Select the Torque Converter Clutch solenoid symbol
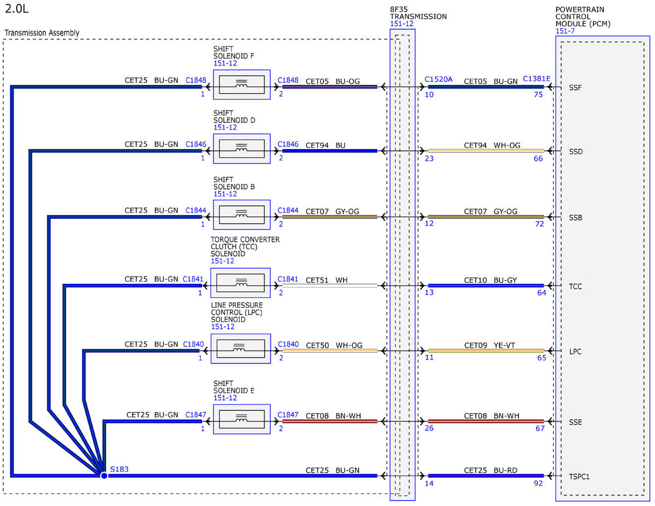 (241, 283)
